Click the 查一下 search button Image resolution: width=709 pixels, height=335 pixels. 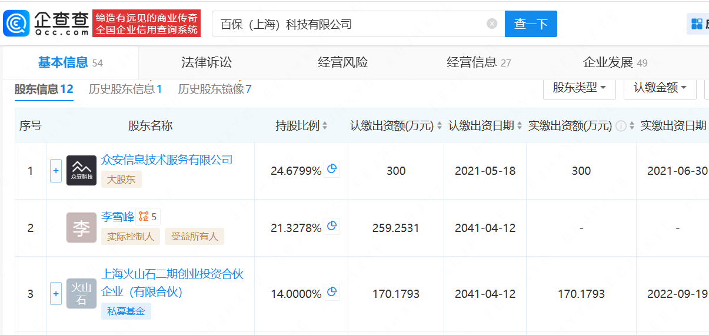[x=531, y=24]
